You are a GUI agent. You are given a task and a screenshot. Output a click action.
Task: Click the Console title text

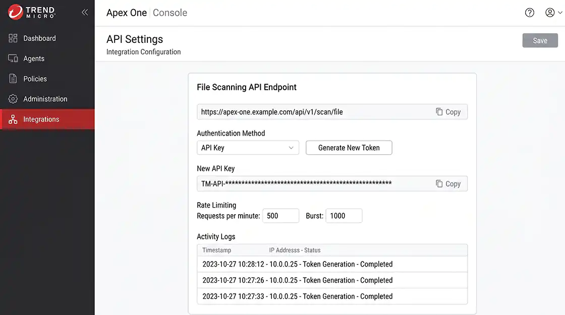(x=169, y=13)
